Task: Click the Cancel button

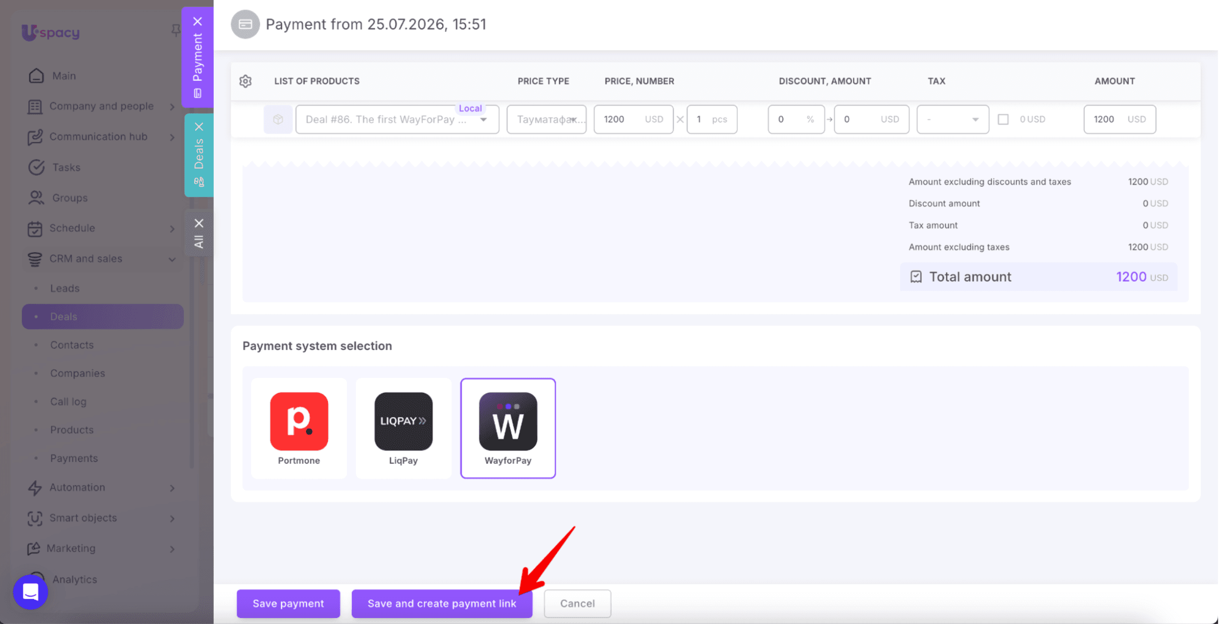Action: coord(577,604)
